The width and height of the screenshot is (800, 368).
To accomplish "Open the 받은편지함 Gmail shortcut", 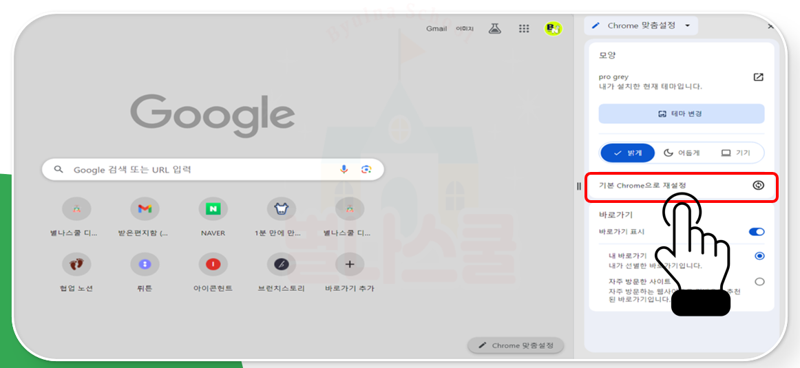I will (x=145, y=217).
